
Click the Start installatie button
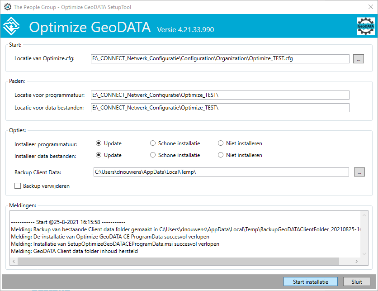311,281
